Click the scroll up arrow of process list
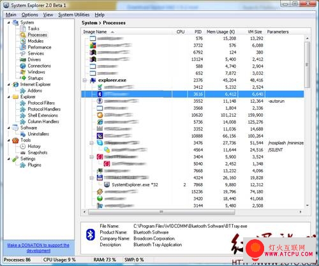 pyautogui.click(x=308, y=38)
